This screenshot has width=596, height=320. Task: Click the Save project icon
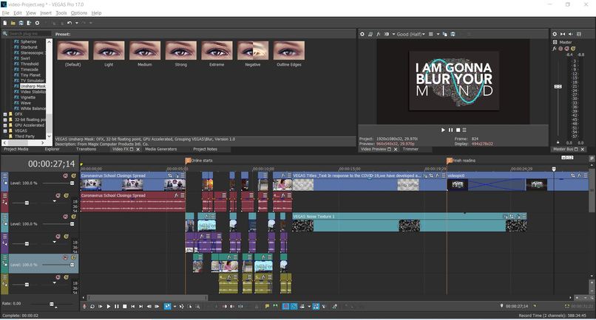[21, 23]
